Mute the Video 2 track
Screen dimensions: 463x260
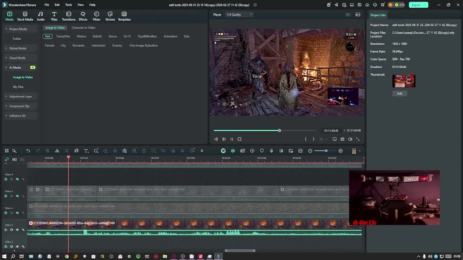[11, 247]
